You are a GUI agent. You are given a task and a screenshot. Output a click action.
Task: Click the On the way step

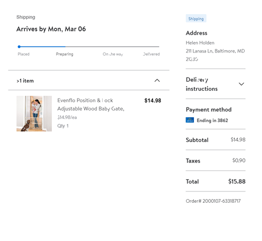pos(113,54)
